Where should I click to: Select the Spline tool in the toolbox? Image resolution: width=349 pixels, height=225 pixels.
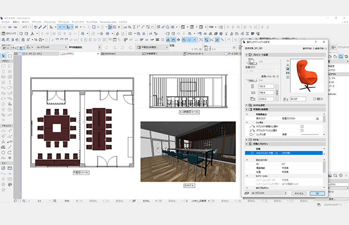coord(3,158)
